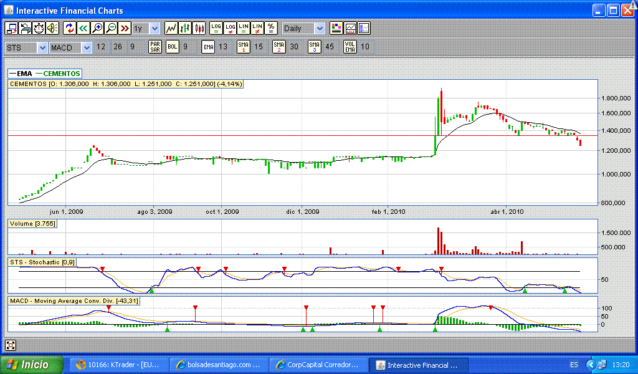Click the MACD Moving Average Conv. Div. label
The image size is (638, 374).
(74, 301)
